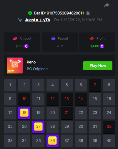Click the Amount dice icon
Viewport: 118px width, 149px height.
point(15,38)
